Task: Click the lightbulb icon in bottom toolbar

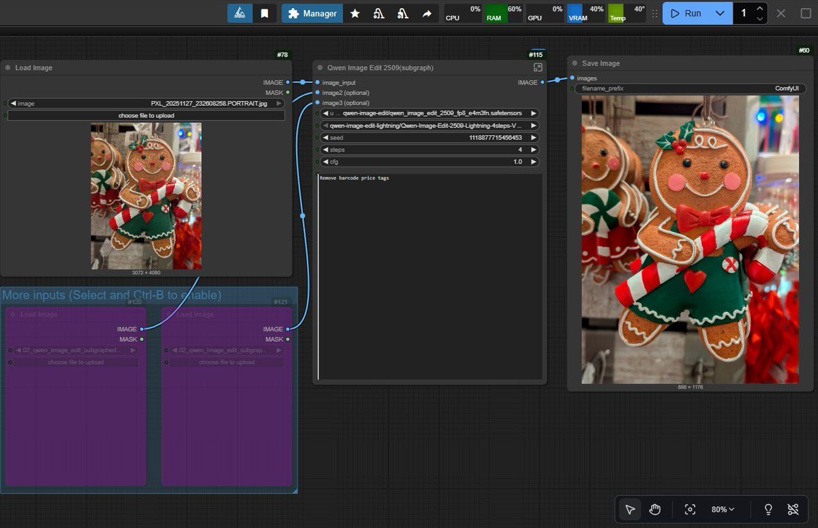Action: click(x=768, y=510)
